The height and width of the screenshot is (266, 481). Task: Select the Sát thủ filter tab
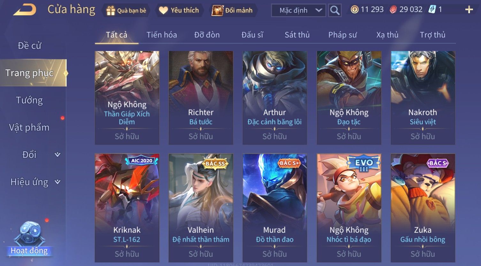(x=297, y=35)
